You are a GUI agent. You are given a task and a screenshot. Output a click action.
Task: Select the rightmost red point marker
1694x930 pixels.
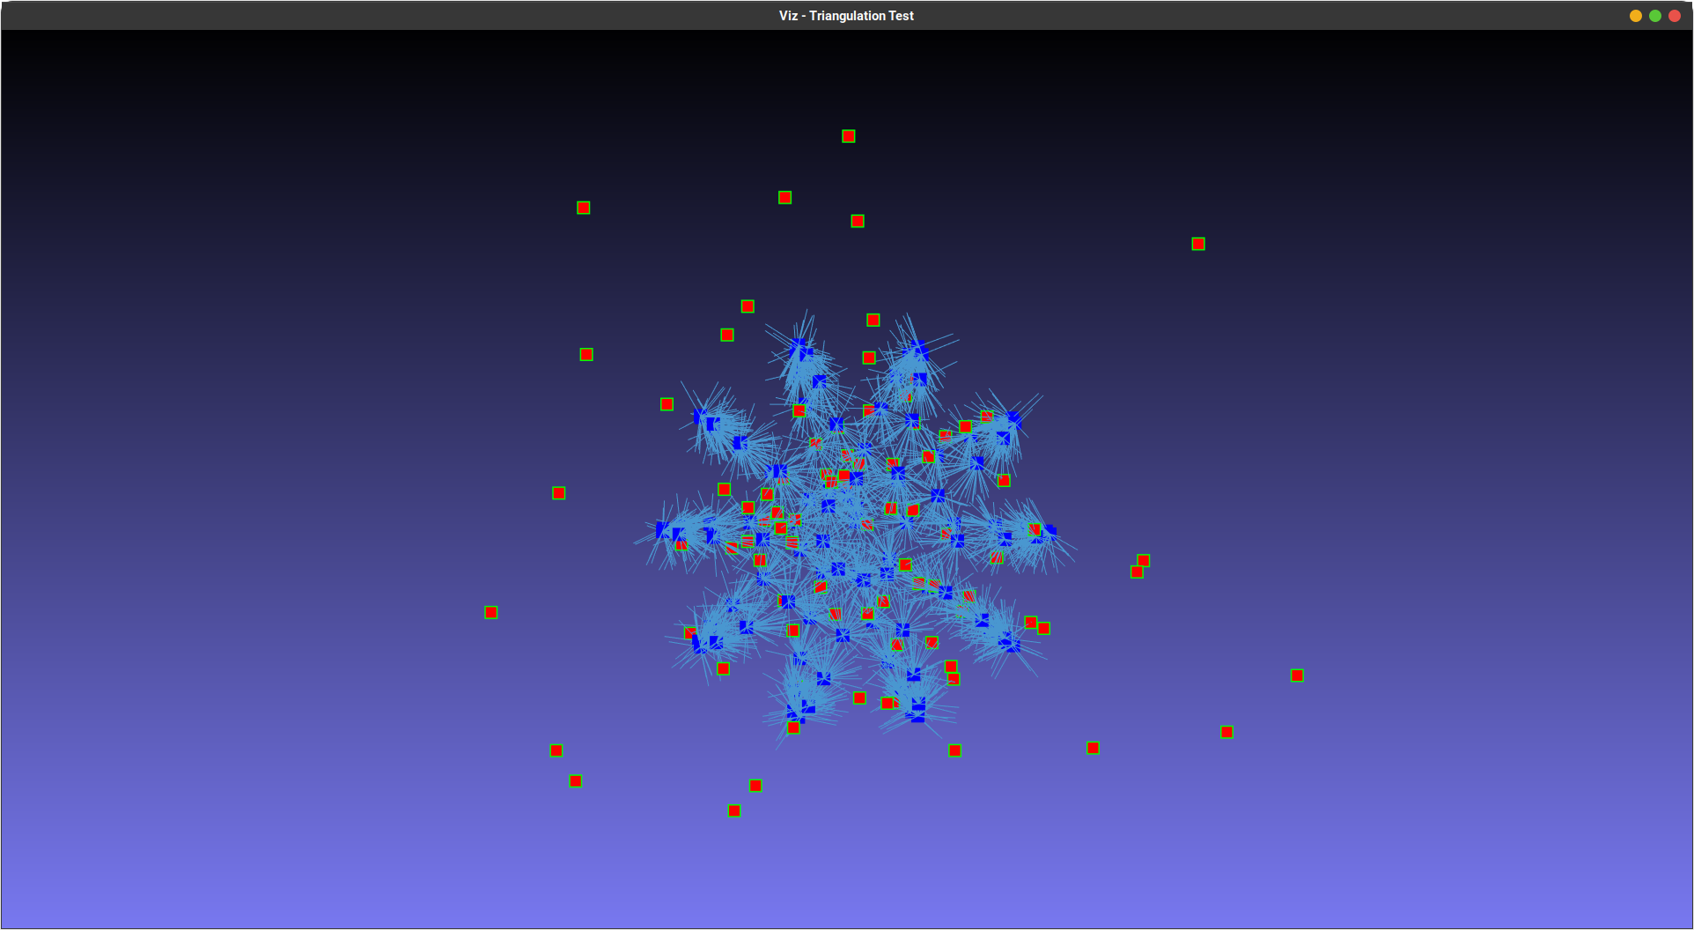[1297, 675]
